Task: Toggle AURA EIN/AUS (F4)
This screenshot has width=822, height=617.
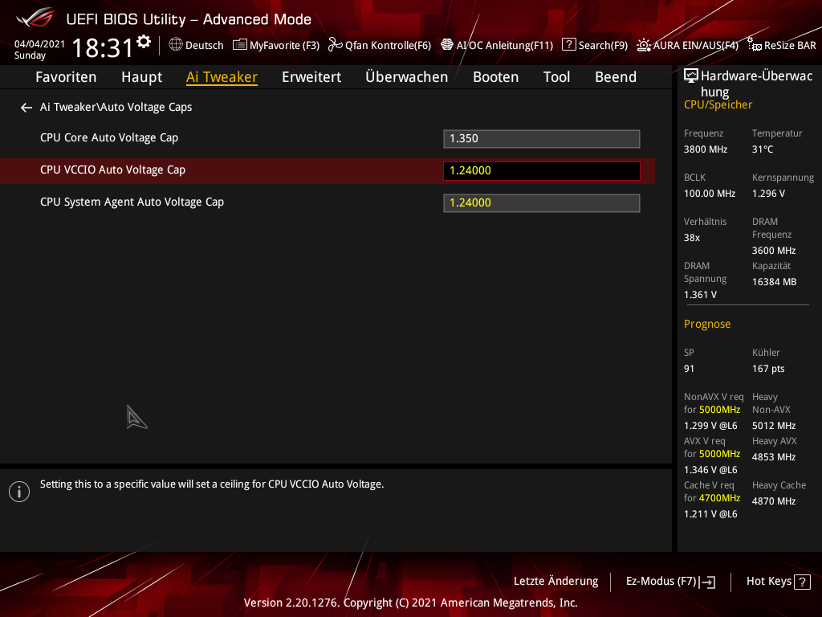Action: [687, 45]
